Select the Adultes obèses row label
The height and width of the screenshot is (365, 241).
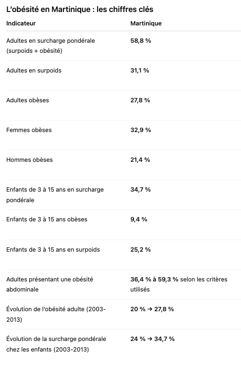pyautogui.click(x=27, y=100)
